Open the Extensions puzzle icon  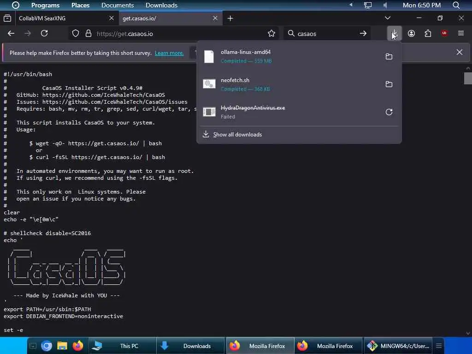point(428,33)
